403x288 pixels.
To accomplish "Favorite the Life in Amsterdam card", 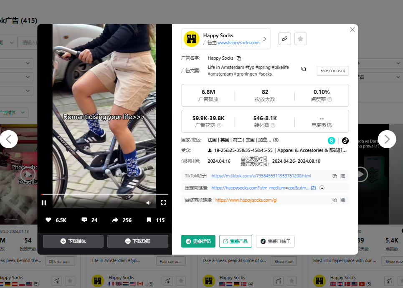I will [x=181, y=281].
